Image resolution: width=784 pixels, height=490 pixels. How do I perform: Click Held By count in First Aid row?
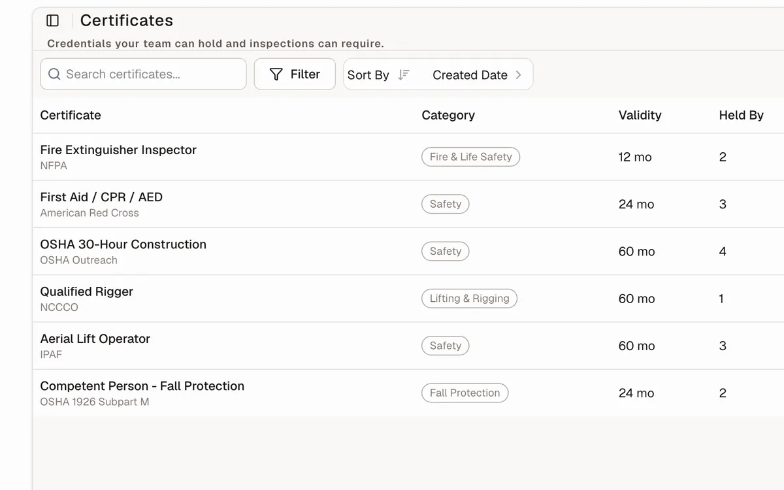(x=723, y=204)
